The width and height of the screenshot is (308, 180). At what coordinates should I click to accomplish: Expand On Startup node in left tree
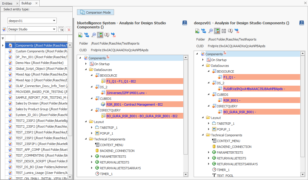[x=86, y=64]
